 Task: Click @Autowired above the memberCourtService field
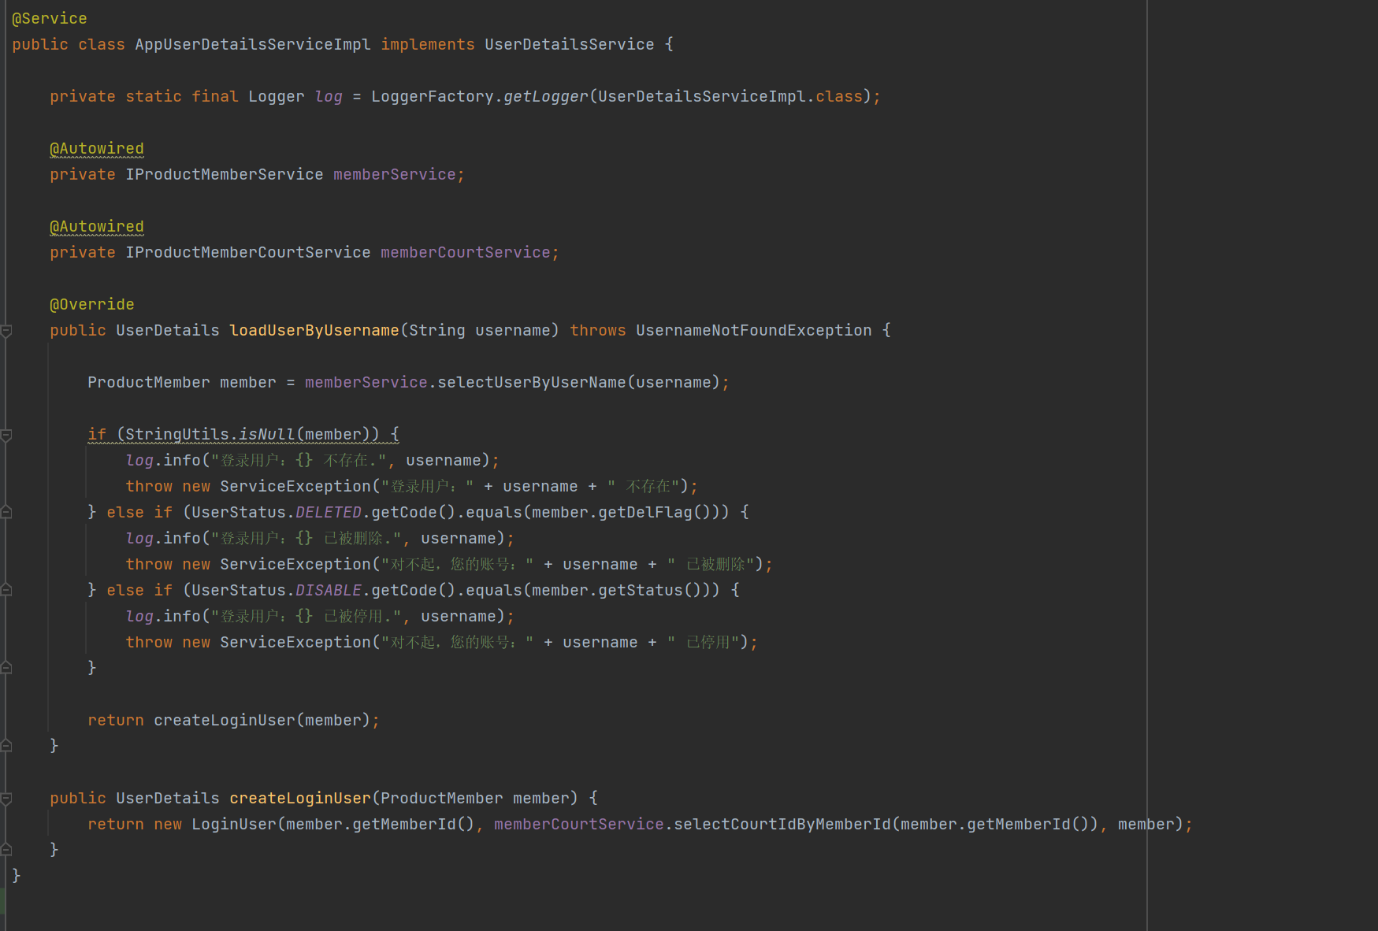tap(97, 226)
